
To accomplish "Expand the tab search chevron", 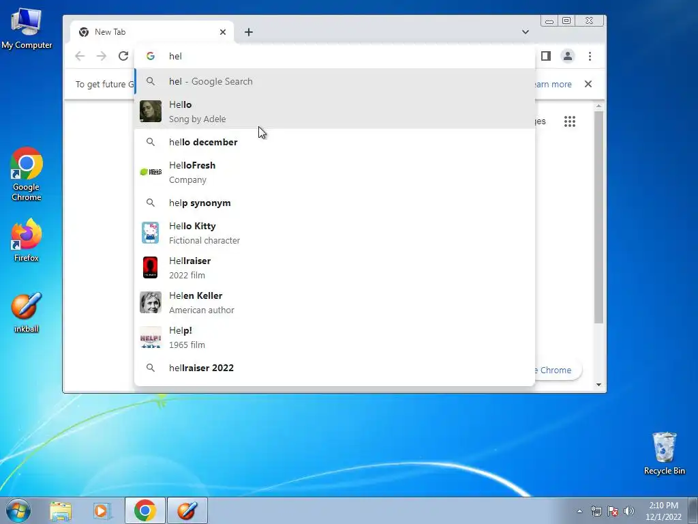I will pos(526,32).
